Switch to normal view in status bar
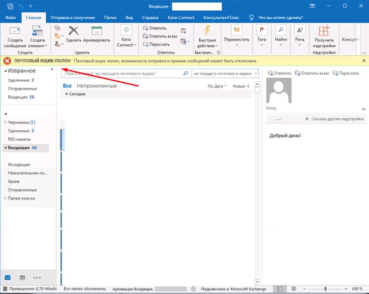The height and width of the screenshot is (294, 369). click(280, 289)
